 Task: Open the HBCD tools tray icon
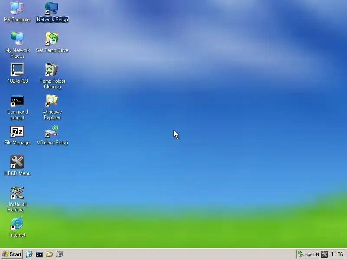(x=324, y=254)
